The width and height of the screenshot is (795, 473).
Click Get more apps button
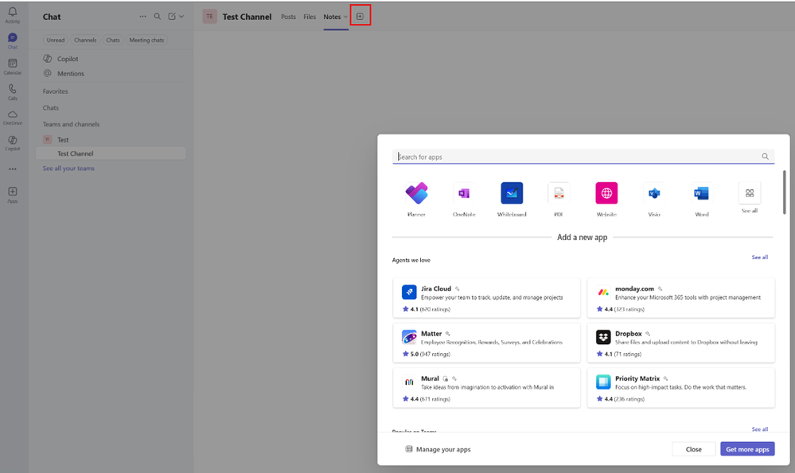click(747, 449)
